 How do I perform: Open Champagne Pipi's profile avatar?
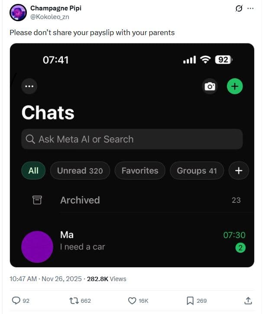coord(18,13)
